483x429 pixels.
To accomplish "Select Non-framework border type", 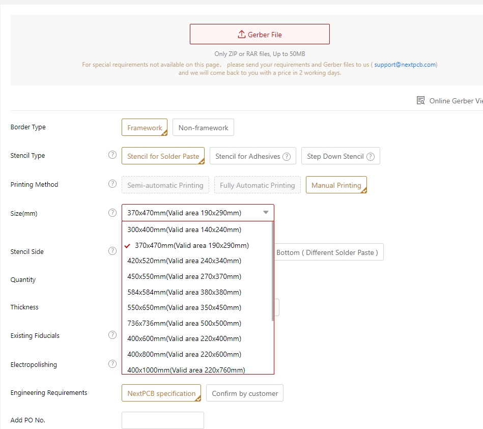I will [x=203, y=128].
